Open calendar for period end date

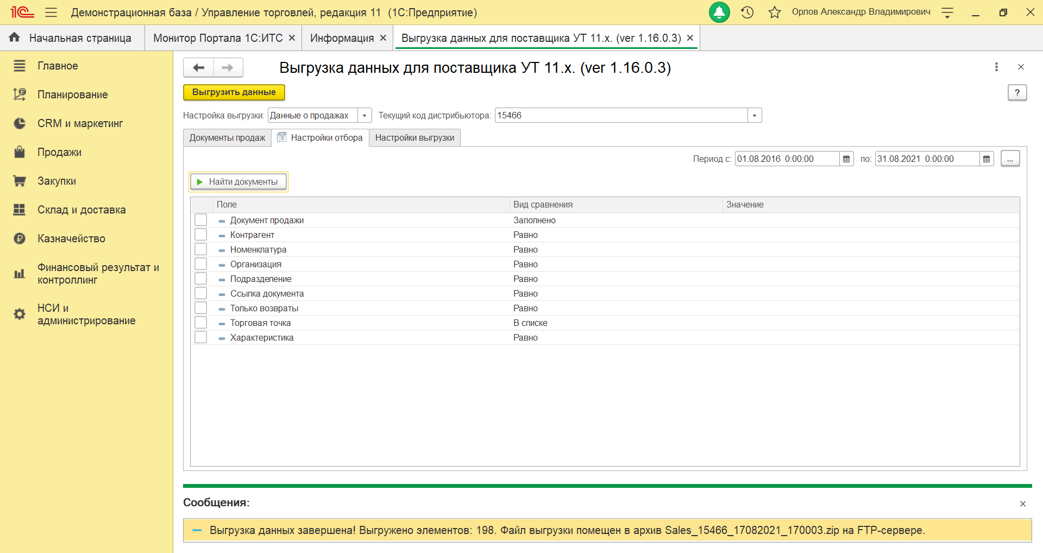click(x=987, y=159)
